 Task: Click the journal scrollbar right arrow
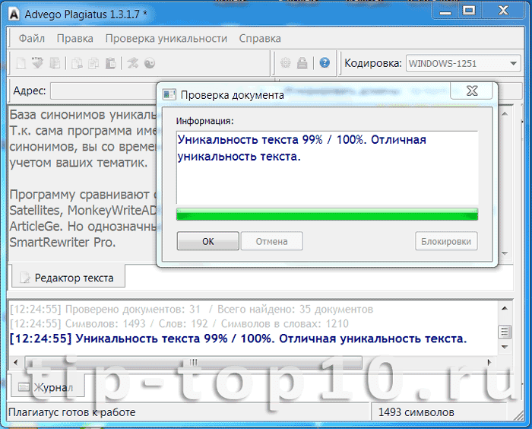coord(489,362)
